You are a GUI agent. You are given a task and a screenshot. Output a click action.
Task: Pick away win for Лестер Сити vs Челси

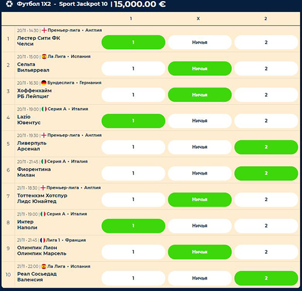[x=266, y=42]
